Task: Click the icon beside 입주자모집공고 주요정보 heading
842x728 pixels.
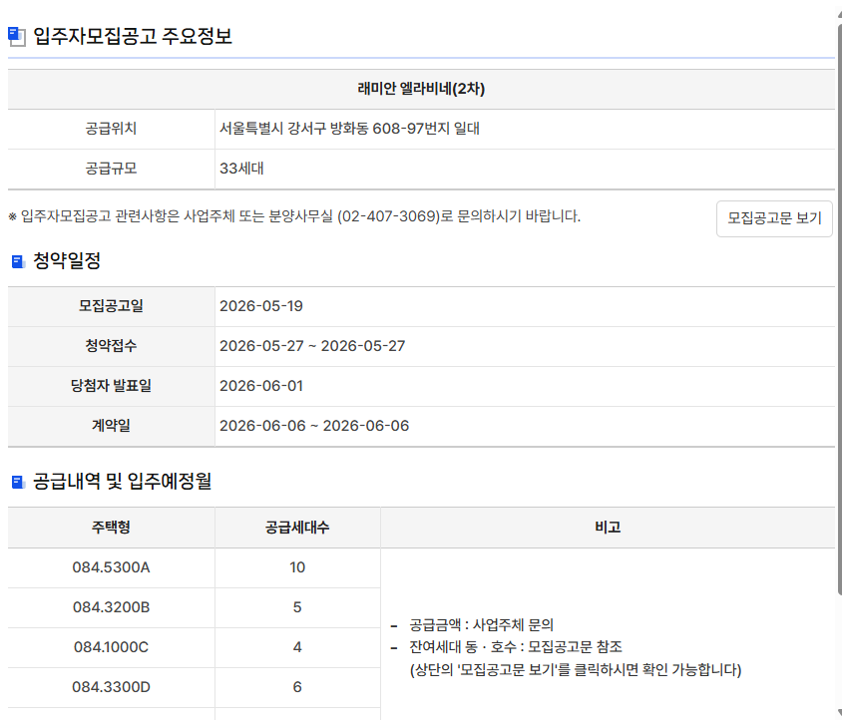Action: (17, 37)
